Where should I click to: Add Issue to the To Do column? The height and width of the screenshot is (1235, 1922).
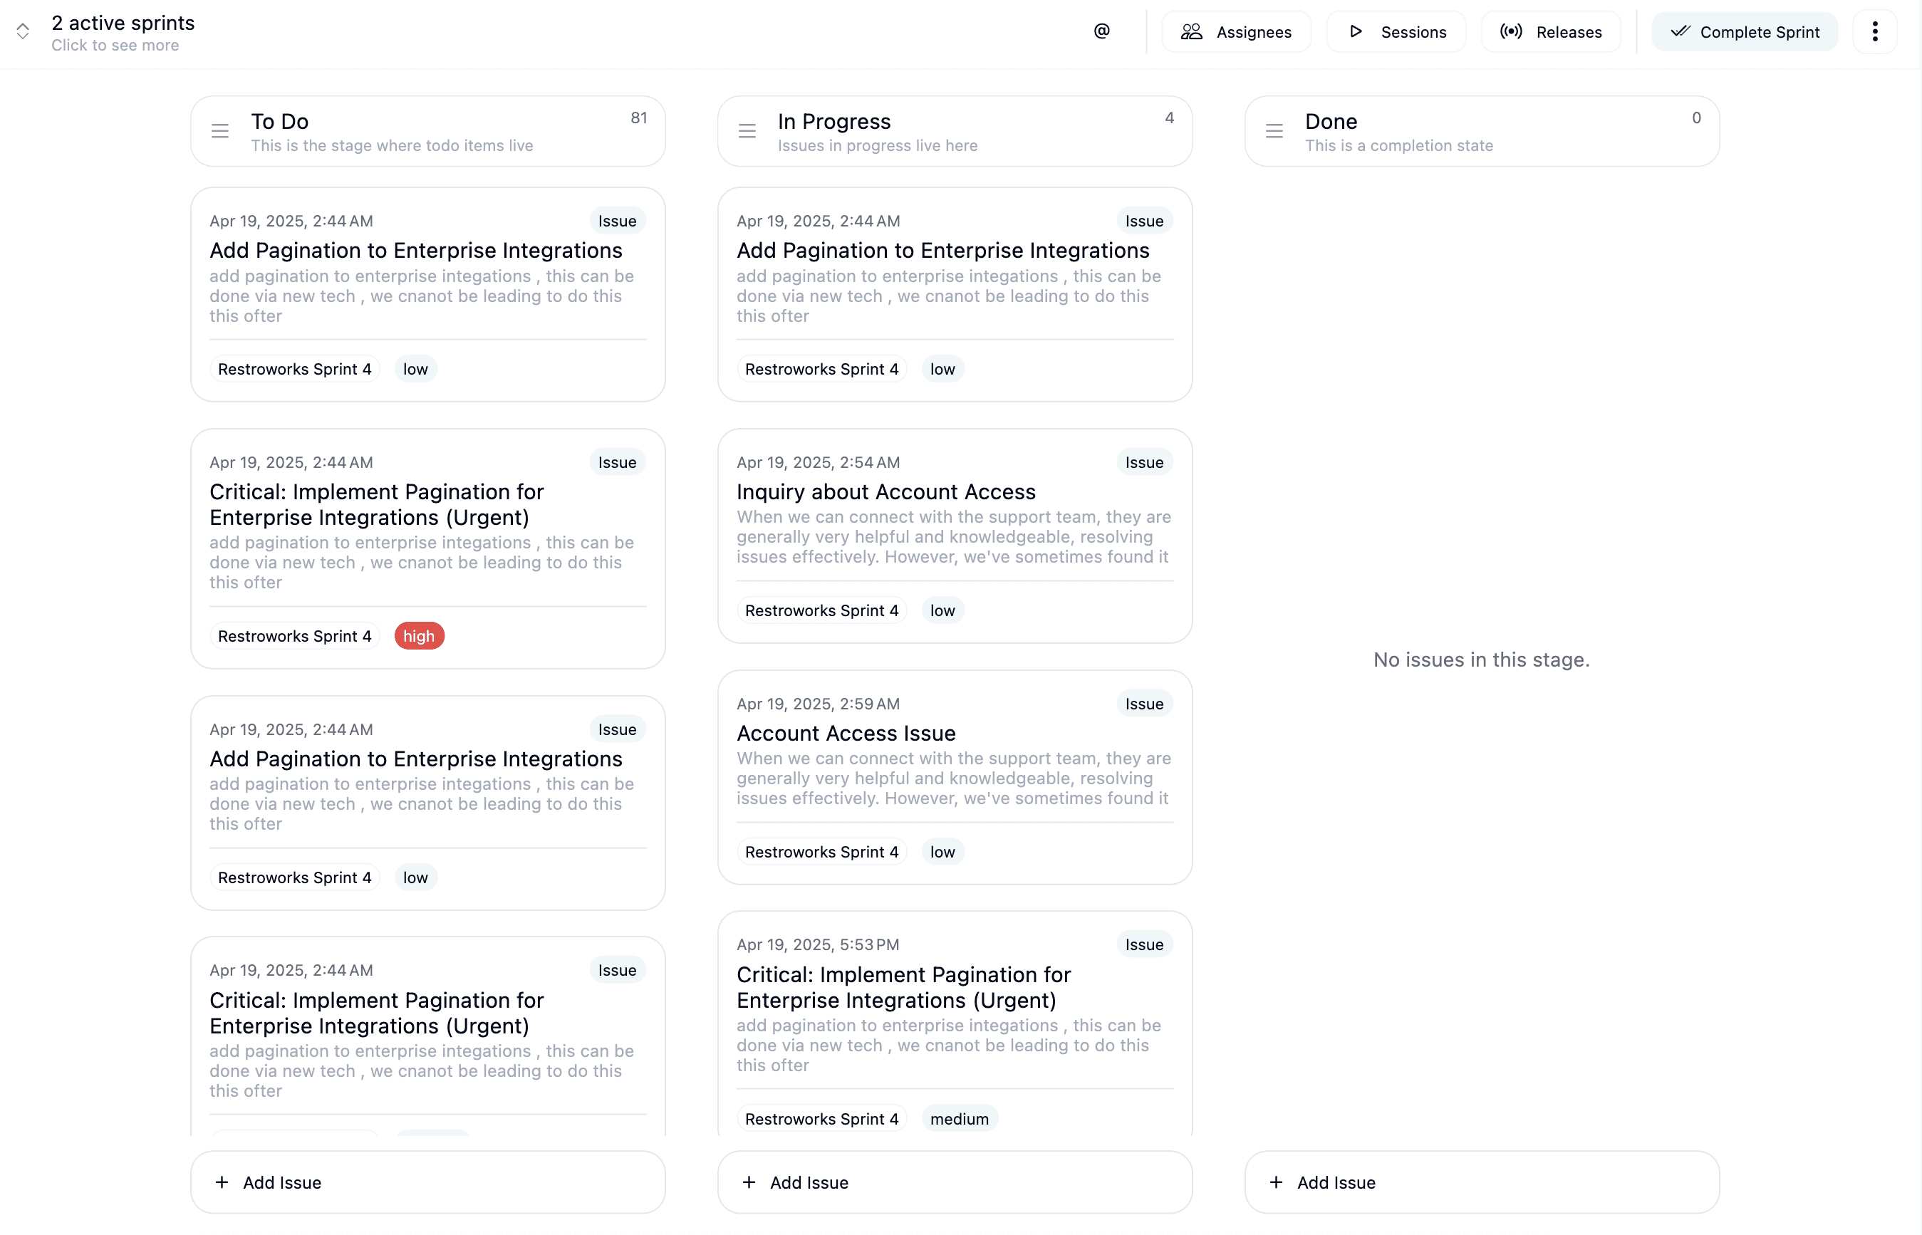click(427, 1182)
